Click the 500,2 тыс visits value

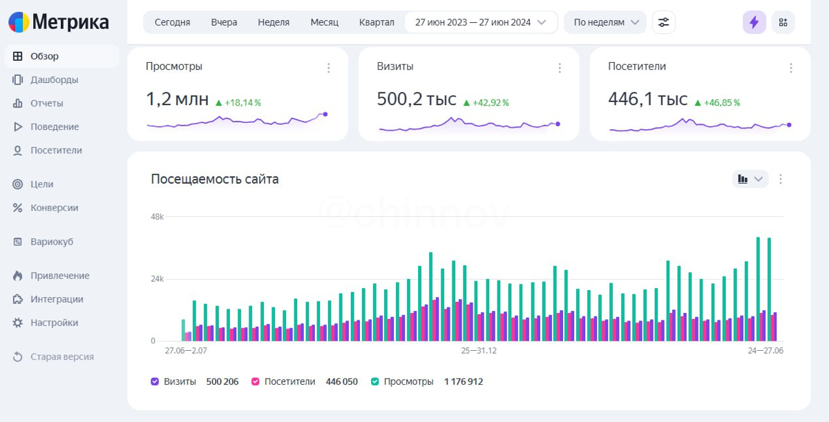tap(417, 99)
